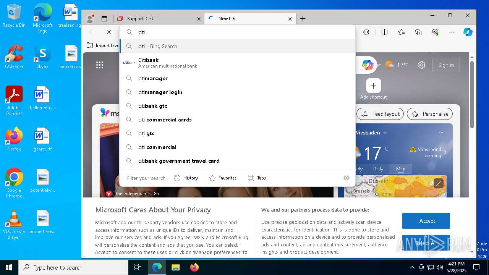This screenshot has width=489, height=275.
Task: Click the Sign in button
Action: tap(446, 65)
